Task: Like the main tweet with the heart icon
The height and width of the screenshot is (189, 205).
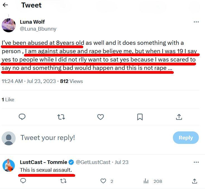Action: point(101,117)
